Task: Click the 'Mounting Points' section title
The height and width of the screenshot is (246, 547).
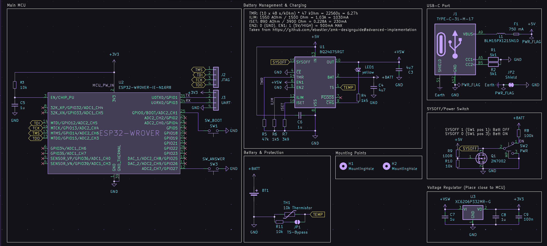Action: (351, 153)
